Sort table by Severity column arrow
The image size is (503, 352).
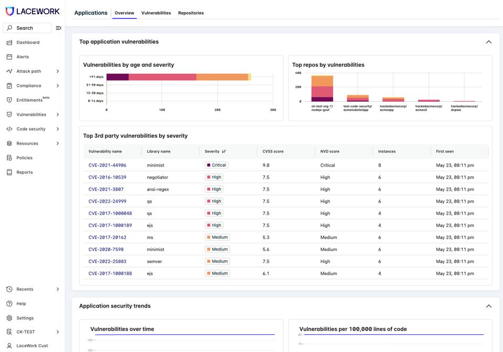(224, 151)
